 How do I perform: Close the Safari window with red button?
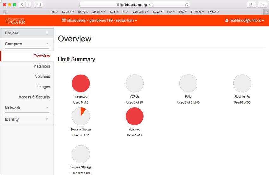click(5, 5)
